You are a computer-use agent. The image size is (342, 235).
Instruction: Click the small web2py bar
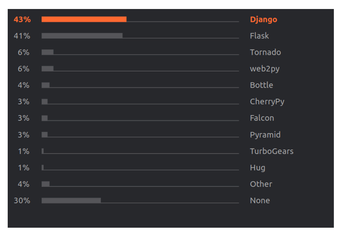[47, 68]
